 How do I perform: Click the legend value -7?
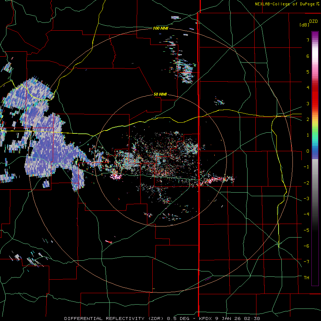pos(306,262)
